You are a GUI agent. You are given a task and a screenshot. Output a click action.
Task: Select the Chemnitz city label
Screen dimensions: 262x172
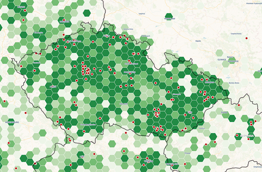click(x=38, y=33)
